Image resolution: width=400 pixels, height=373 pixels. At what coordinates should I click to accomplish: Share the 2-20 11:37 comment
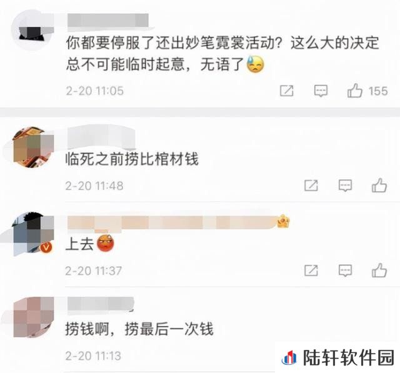tap(311, 271)
